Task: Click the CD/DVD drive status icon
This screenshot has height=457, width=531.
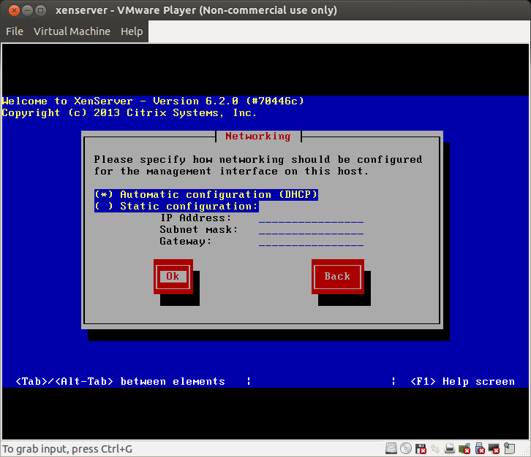Action: pos(406,448)
